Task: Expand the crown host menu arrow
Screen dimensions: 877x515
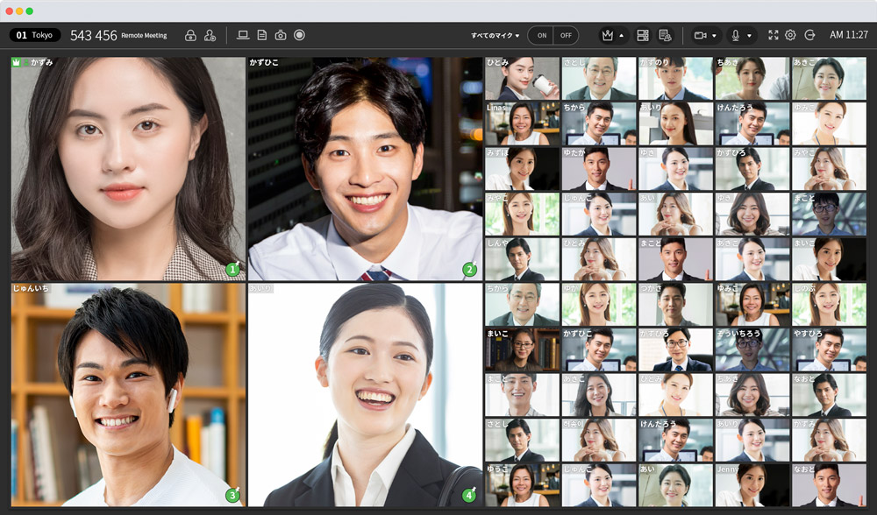Action: click(621, 36)
